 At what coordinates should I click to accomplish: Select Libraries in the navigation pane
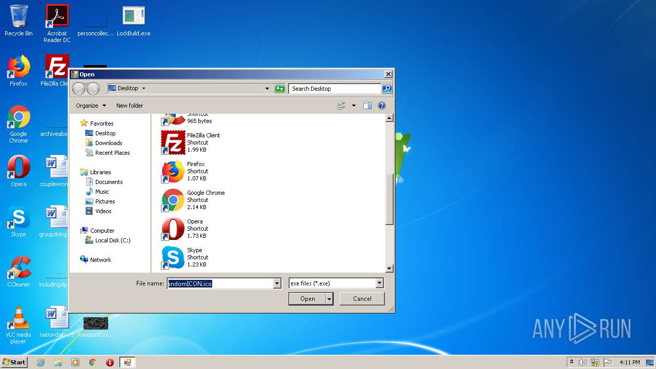click(96, 172)
